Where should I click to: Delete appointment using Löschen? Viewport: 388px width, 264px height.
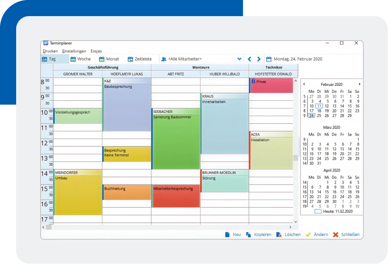[x=288, y=235]
